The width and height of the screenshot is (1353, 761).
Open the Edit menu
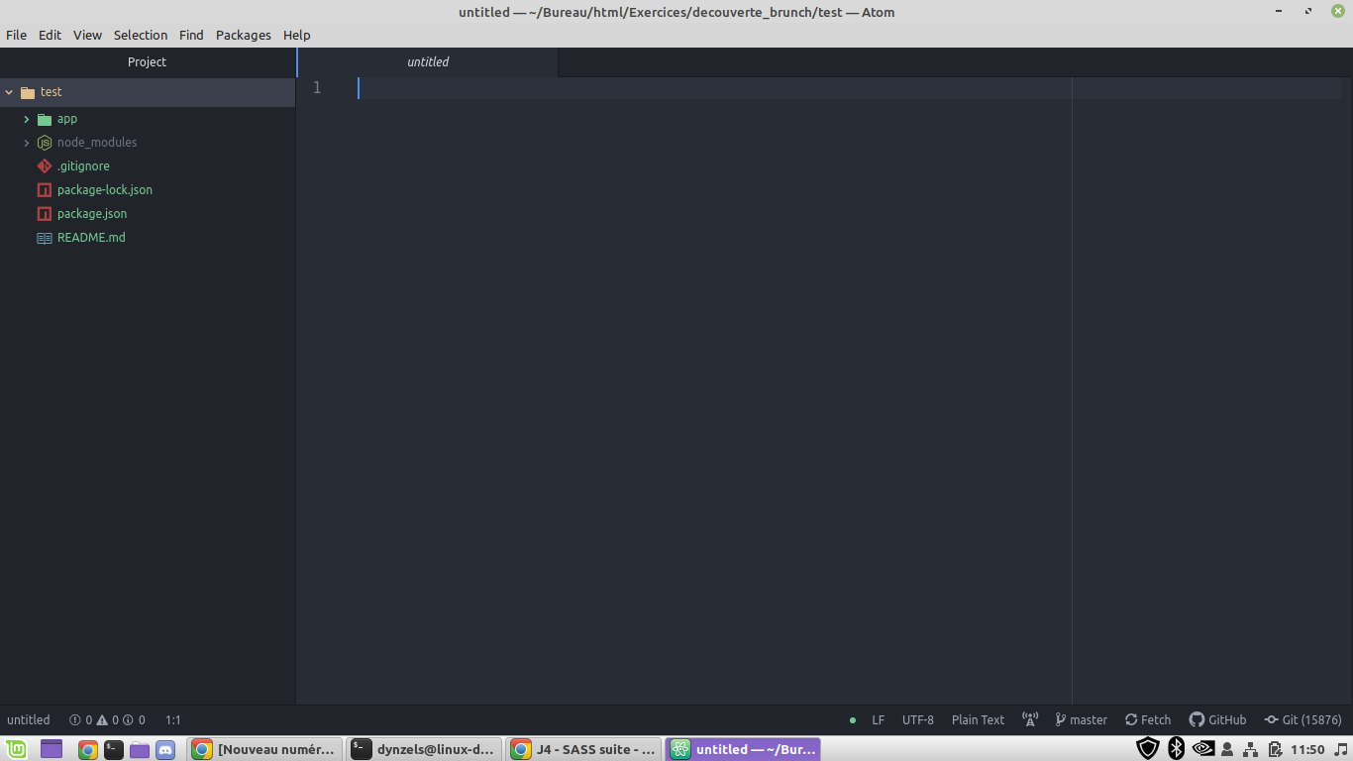tap(50, 35)
